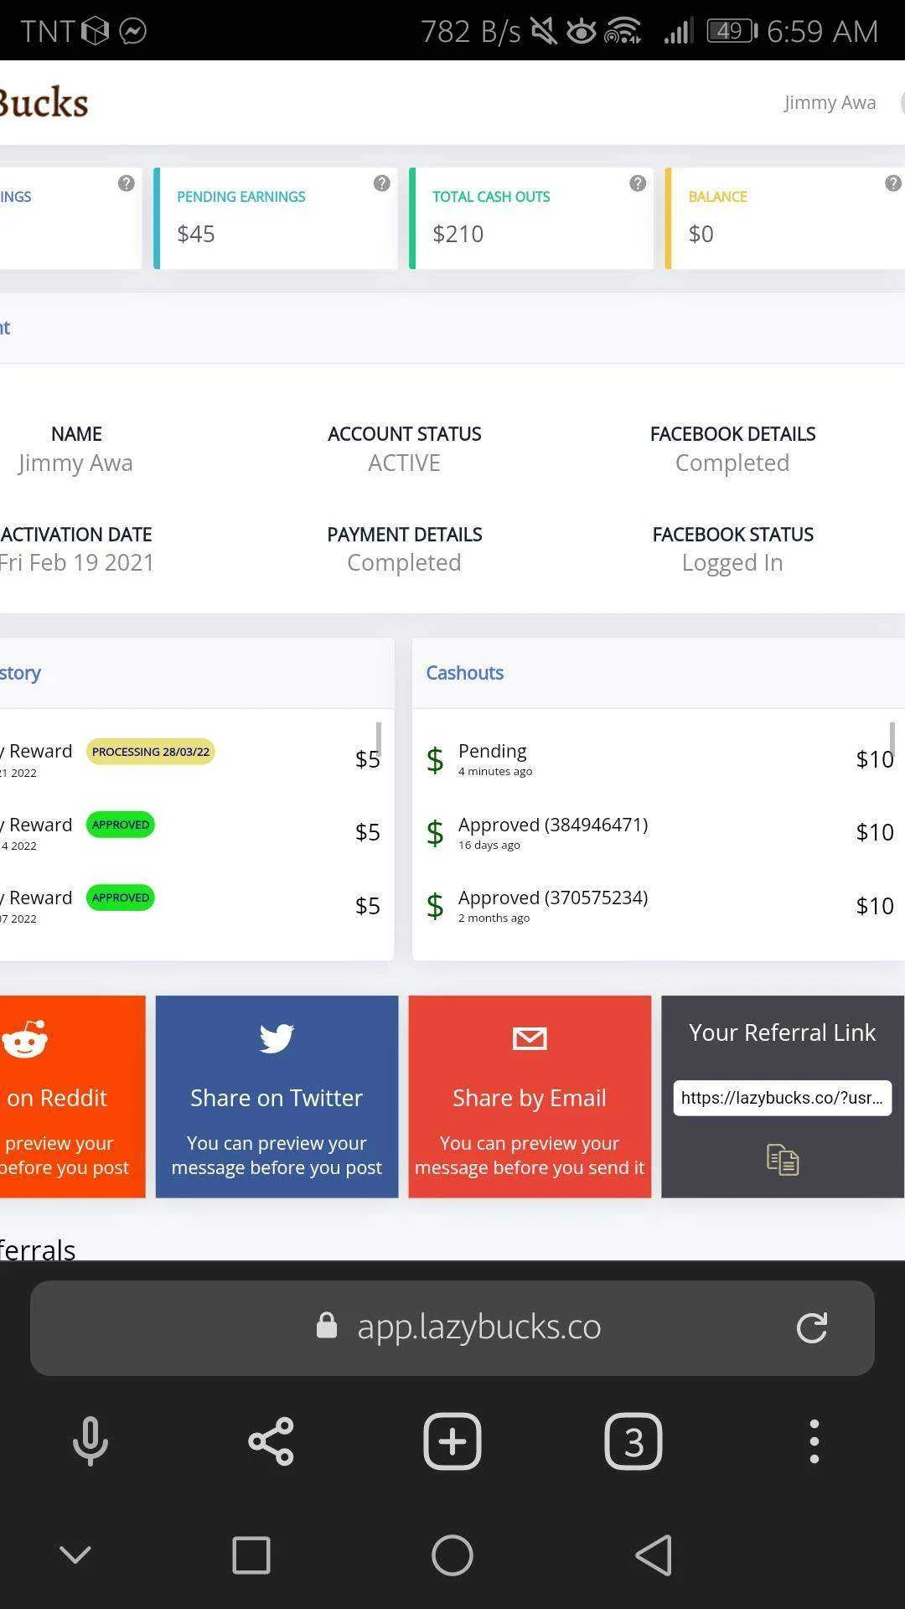Click activation date Fri Feb 19 2021
Viewport: 905px width, 1609px height.
[77, 562]
